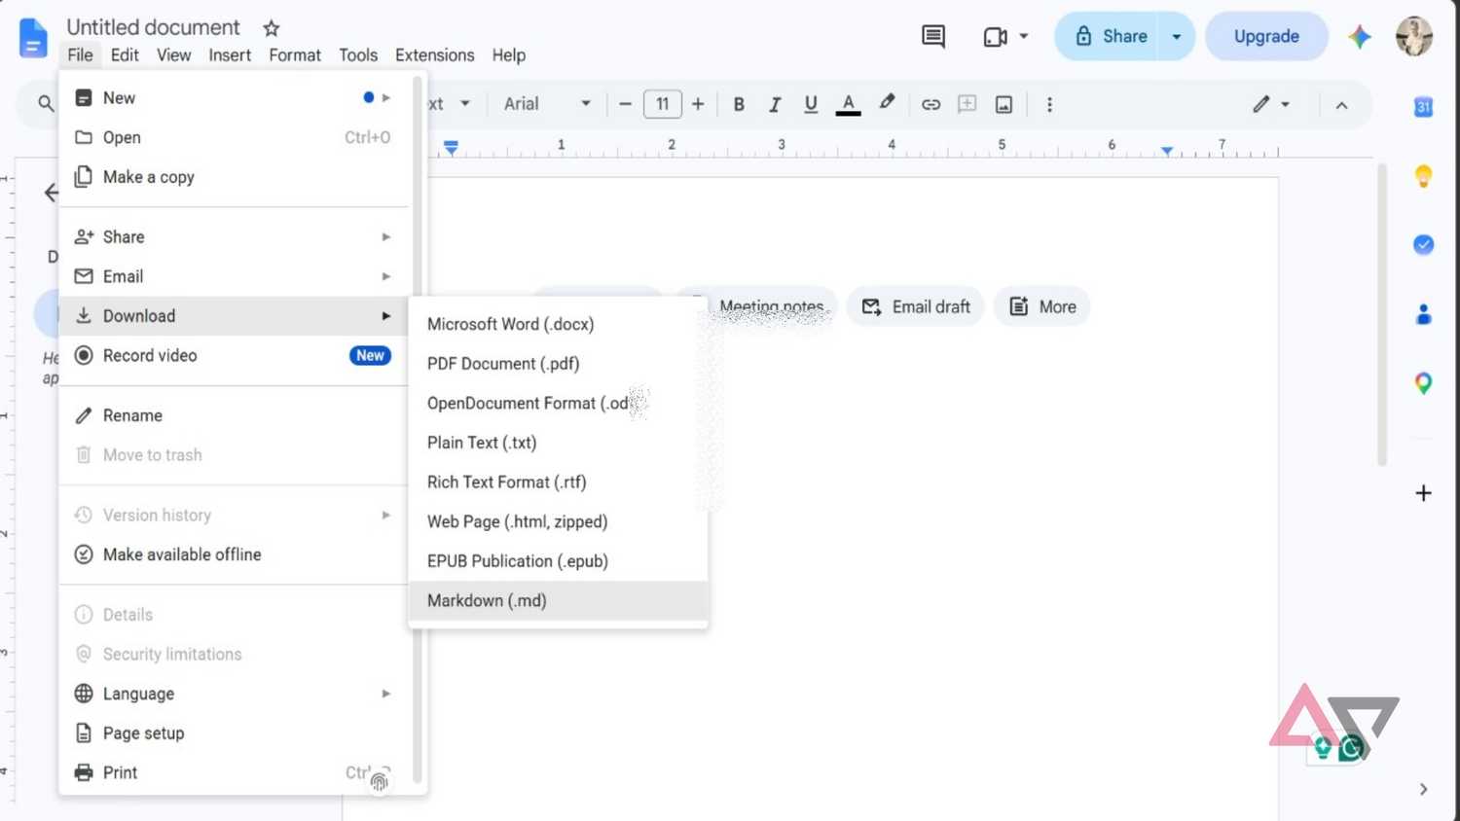Decrease font size with minus button
Viewport: 1460px width, 821px height.
pyautogui.click(x=625, y=104)
